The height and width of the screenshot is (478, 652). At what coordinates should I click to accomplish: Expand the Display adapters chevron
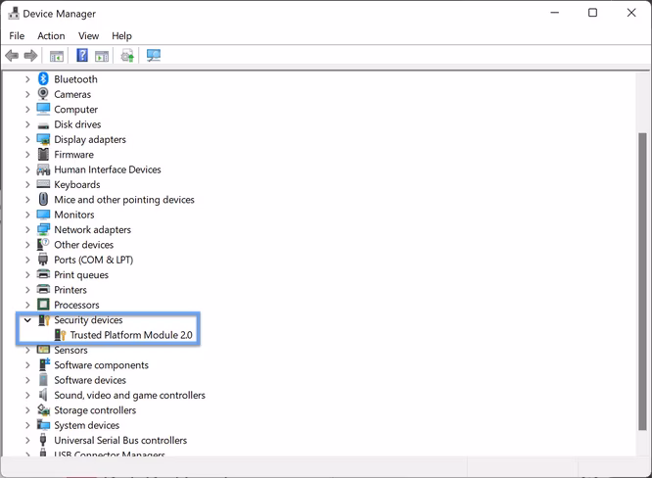pos(27,139)
